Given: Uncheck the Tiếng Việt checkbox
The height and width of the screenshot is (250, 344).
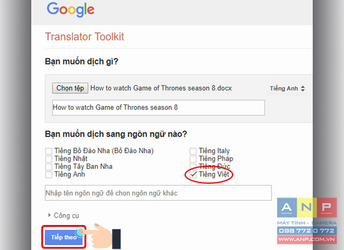Looking at the screenshot, I should [x=193, y=174].
